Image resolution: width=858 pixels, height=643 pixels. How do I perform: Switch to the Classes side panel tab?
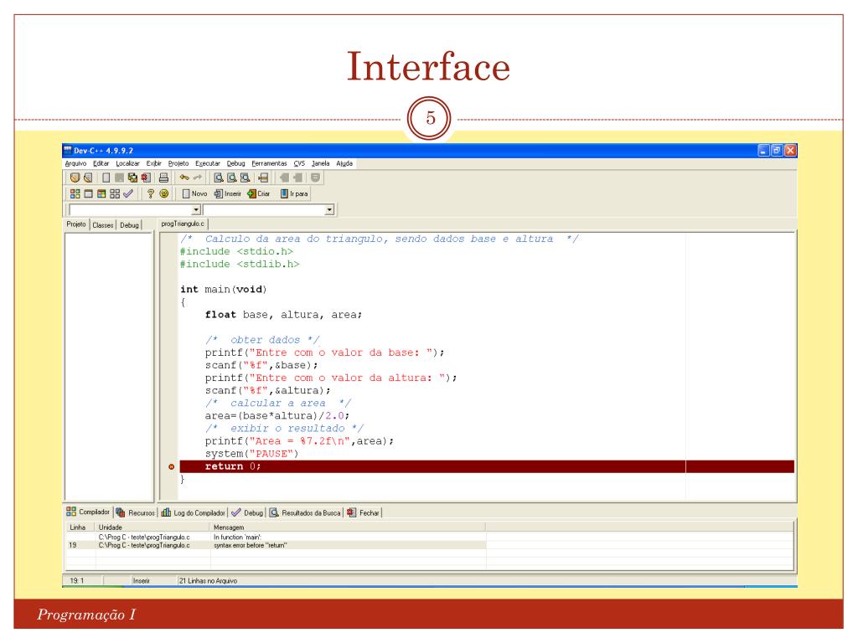[x=103, y=224]
